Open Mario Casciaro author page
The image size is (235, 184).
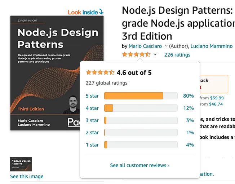pos(145,46)
